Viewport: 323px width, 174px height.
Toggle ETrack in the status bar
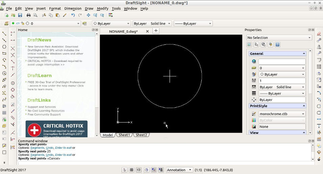(161, 170)
